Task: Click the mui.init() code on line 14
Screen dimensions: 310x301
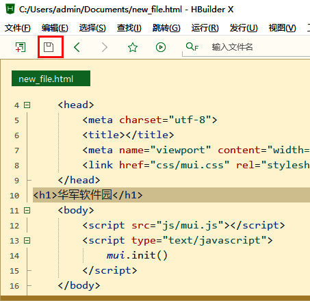Action: coord(137,255)
